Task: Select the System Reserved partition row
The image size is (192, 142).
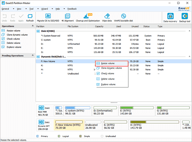Action: tap(114, 36)
